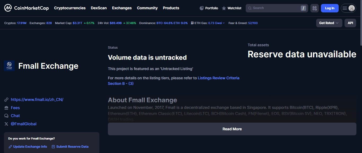
Task: Click the CoinMarketCap logo
Action: point(27,8)
